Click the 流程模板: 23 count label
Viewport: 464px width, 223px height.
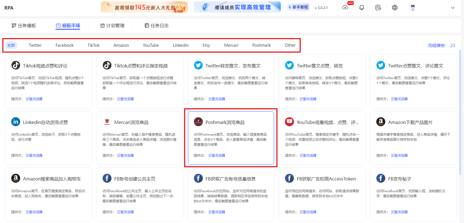click(441, 45)
